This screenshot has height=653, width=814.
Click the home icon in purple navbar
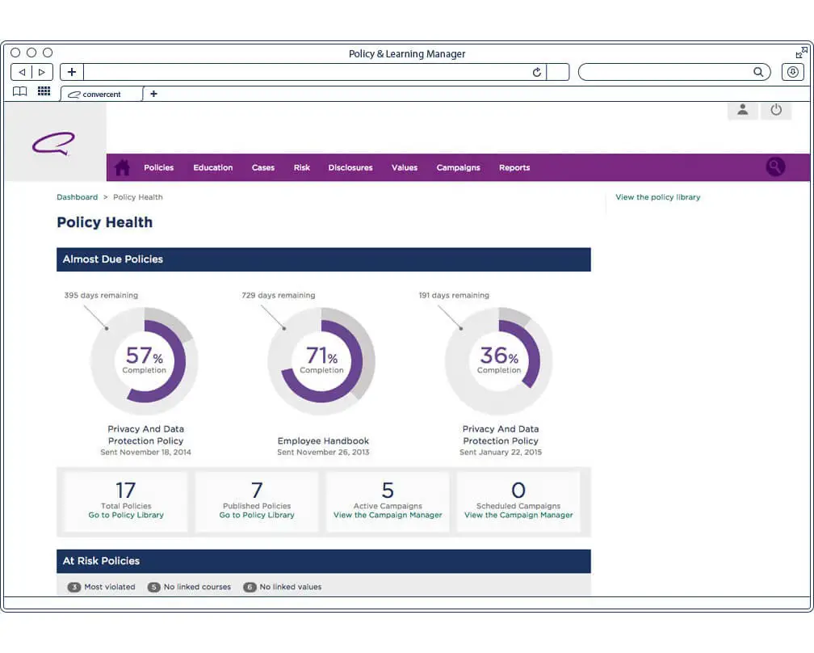pos(122,167)
